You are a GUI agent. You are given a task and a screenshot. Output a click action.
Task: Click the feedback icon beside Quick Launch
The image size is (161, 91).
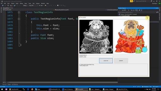click(x=134, y=1)
